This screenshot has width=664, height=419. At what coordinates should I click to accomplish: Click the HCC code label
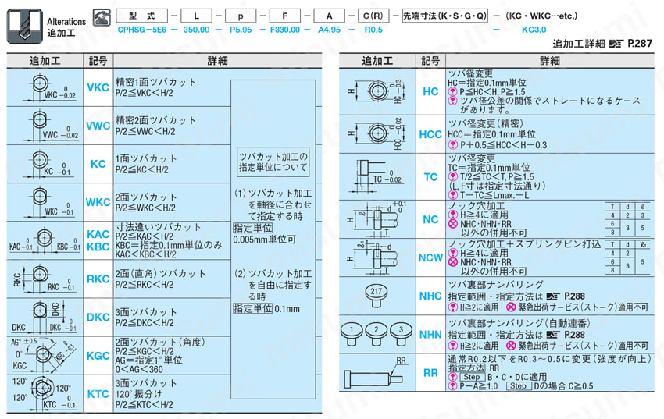[x=430, y=134]
